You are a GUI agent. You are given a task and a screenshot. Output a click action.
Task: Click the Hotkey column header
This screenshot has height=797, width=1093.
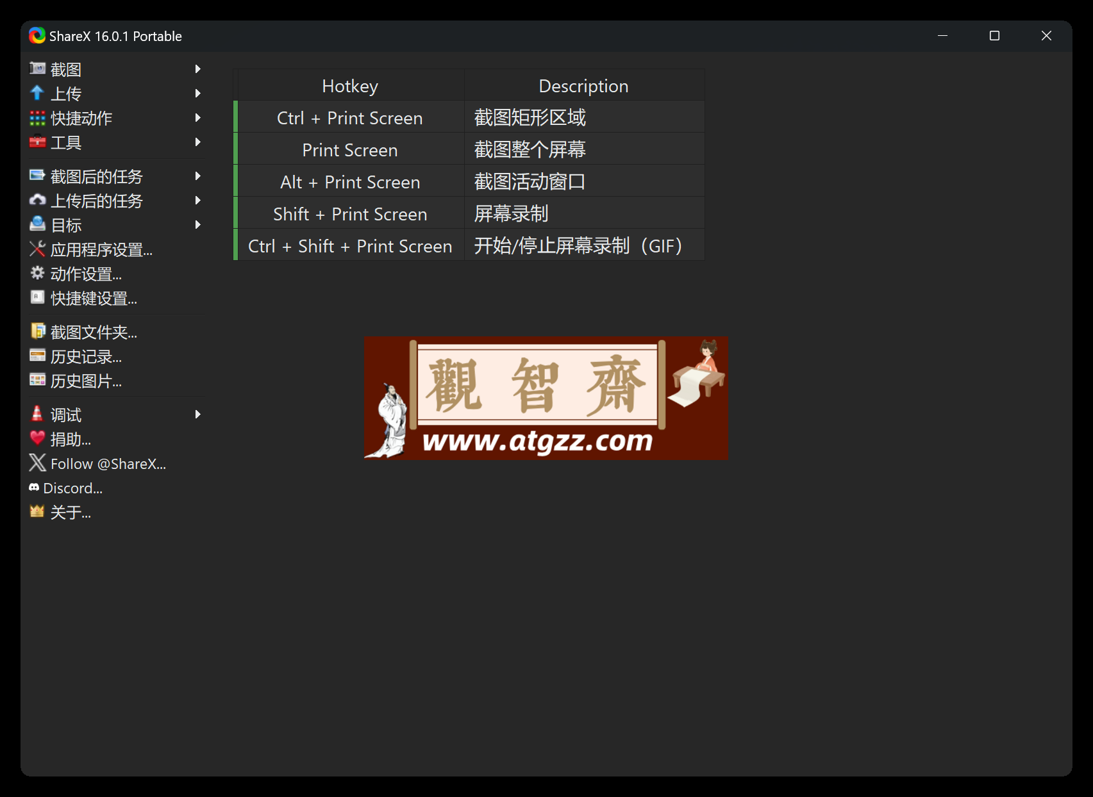tap(350, 85)
